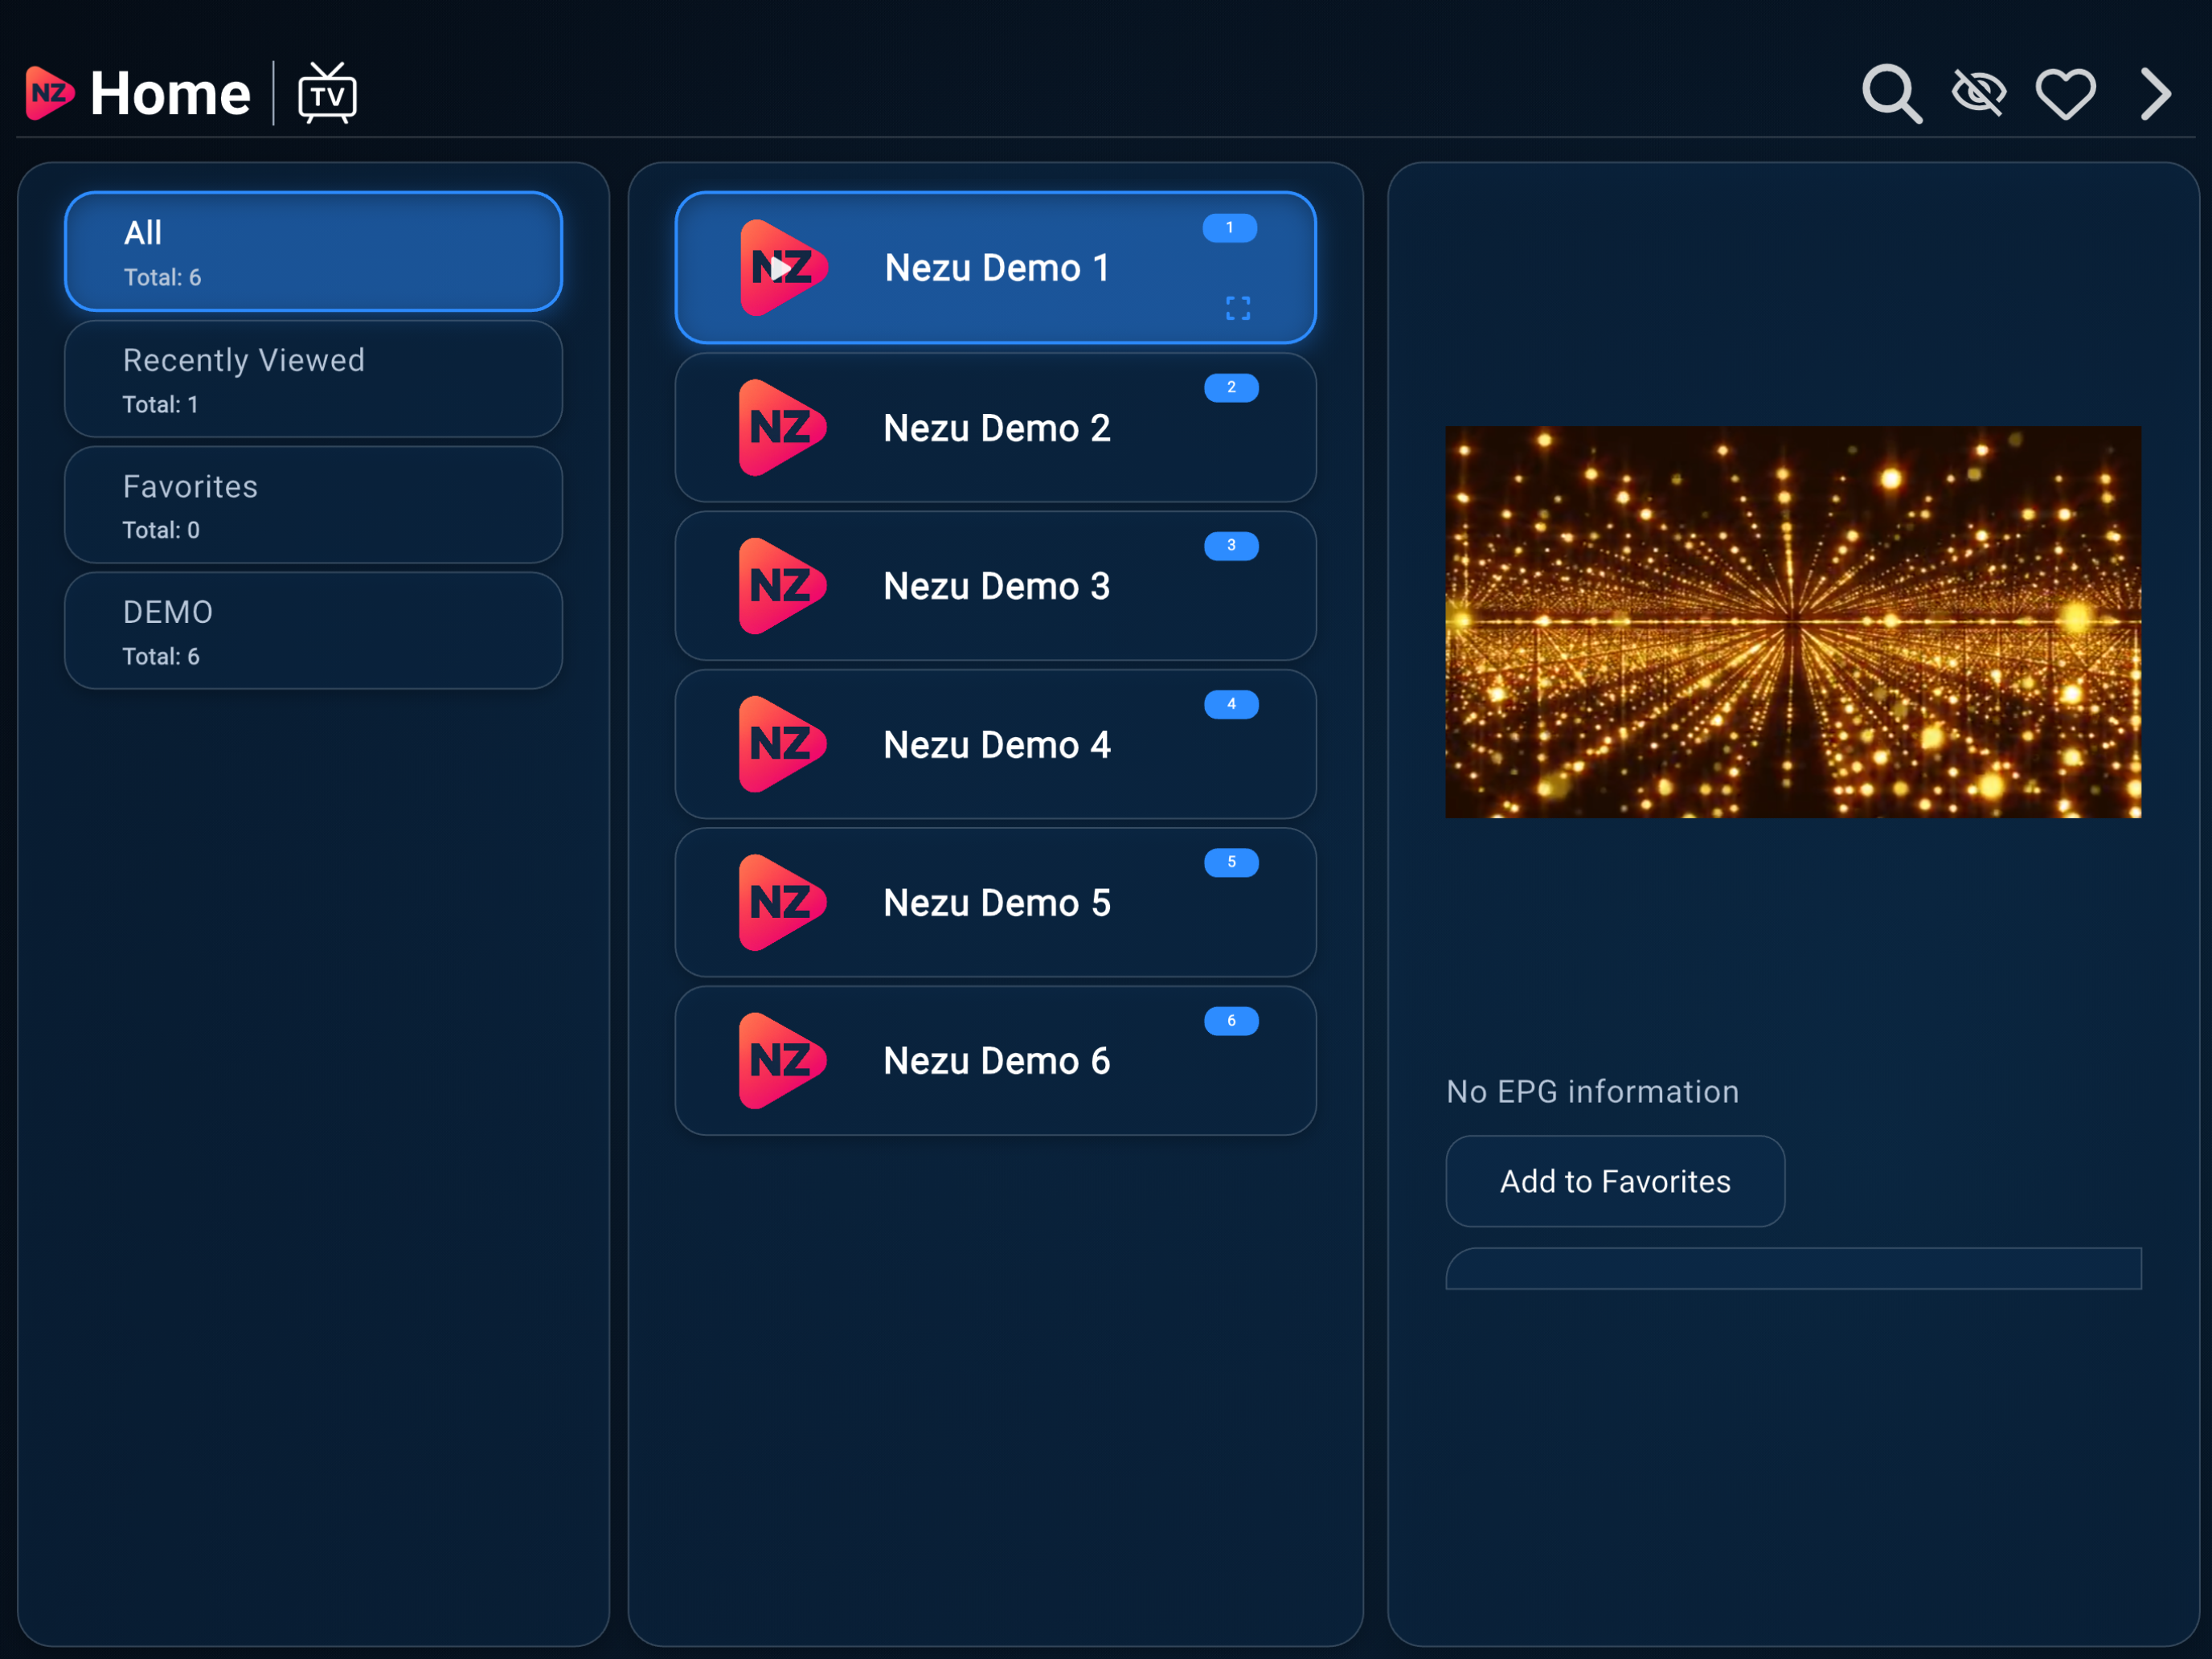Select the All category tab
Image resolution: width=2212 pixels, height=1659 pixels.
(x=313, y=251)
